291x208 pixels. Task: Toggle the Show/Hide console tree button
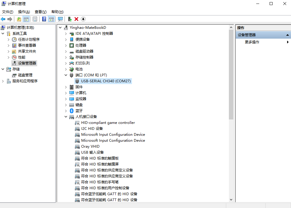click(x=26, y=19)
